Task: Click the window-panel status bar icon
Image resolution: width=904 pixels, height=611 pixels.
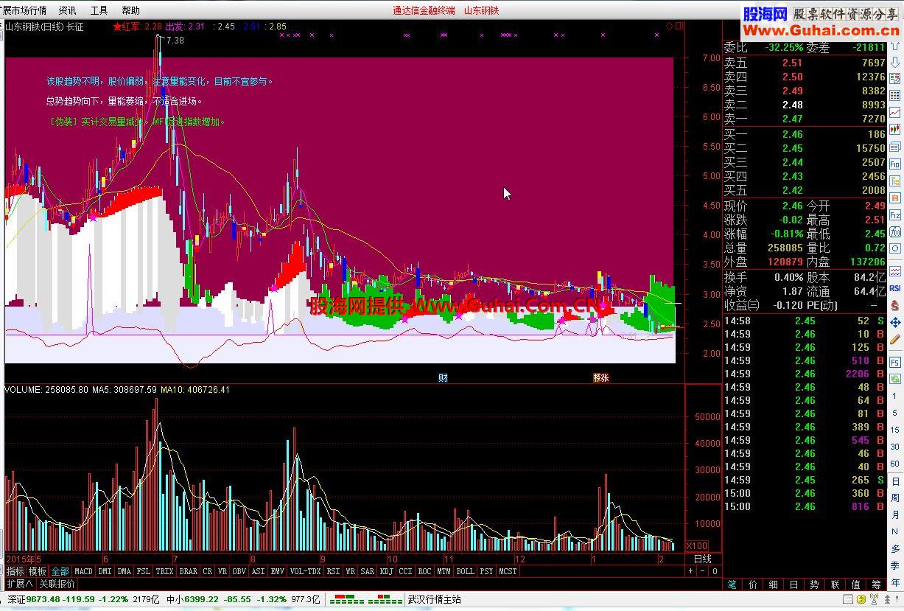Action: 848,599
